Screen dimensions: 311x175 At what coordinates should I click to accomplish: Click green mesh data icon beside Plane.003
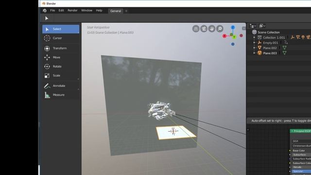(284, 53)
